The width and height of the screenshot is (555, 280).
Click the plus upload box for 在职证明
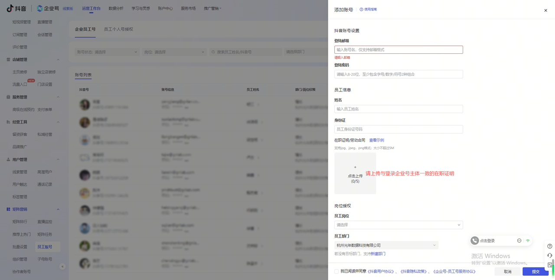click(355, 173)
